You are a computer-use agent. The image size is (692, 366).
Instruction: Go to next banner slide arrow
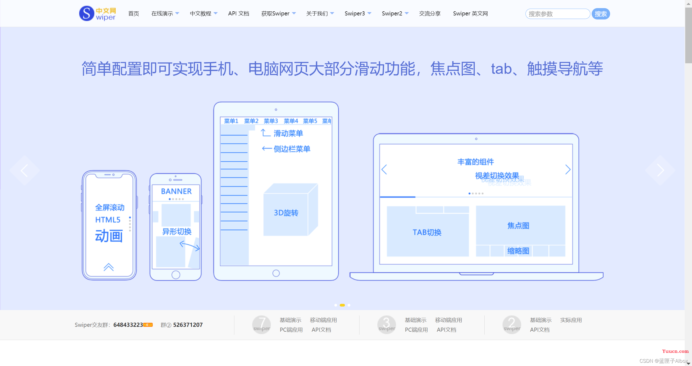pos(660,171)
